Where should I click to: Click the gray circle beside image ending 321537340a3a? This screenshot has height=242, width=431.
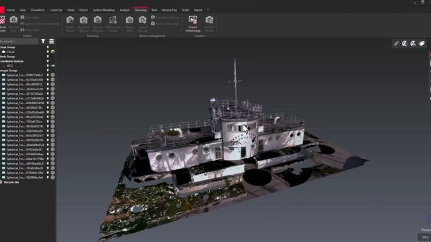point(53,93)
